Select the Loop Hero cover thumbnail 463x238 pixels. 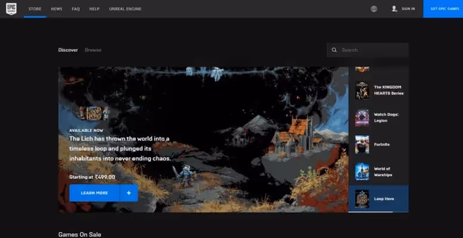(362, 199)
